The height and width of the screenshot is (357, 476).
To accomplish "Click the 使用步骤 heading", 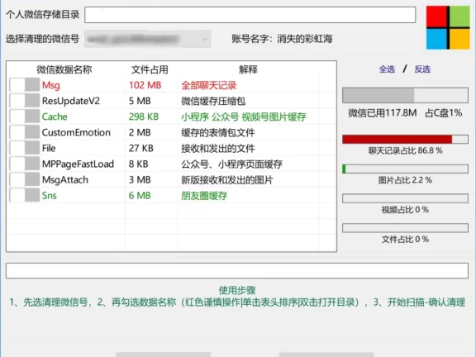I will (237, 290).
